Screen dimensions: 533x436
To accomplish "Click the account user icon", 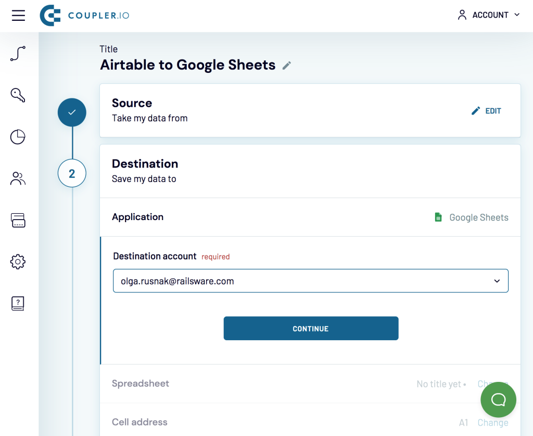I will click(x=462, y=15).
